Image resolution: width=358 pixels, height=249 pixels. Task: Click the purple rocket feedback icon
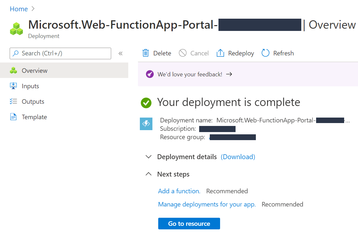[150, 74]
